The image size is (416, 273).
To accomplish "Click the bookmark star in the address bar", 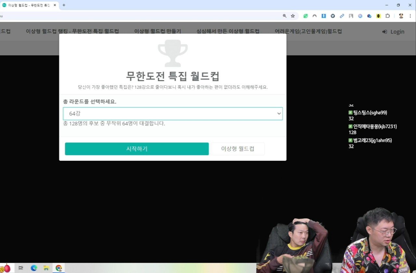I will pyautogui.click(x=292, y=16).
